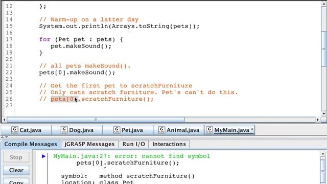Click the comment '// all pets makeSound().'

click(85, 66)
